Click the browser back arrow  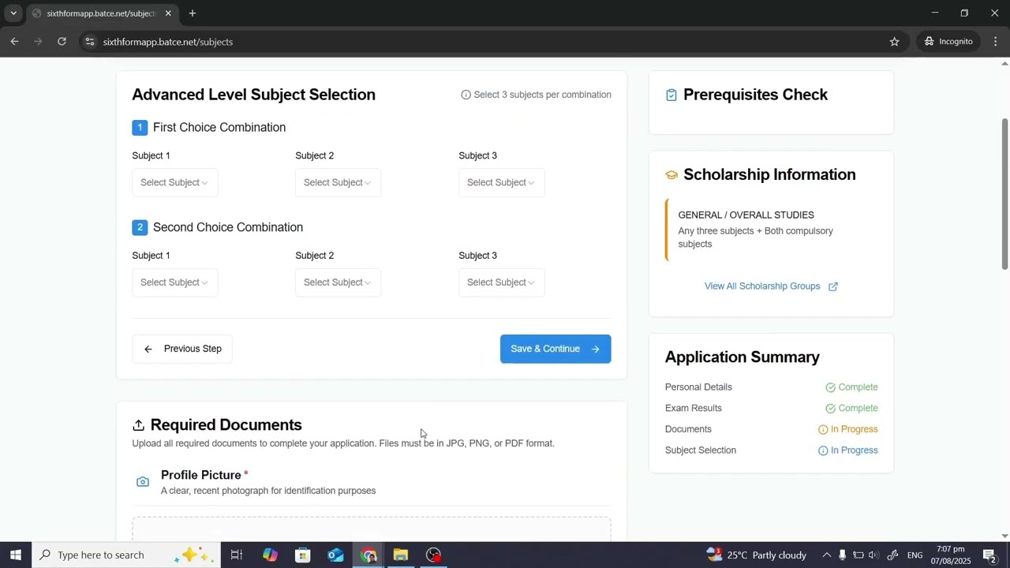click(14, 41)
